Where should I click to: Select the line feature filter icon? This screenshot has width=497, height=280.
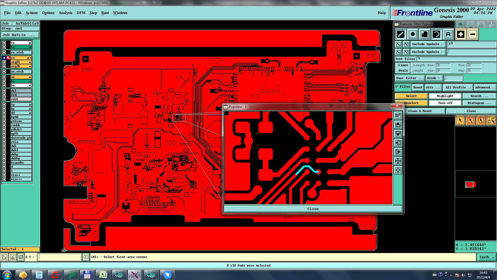pos(401,34)
